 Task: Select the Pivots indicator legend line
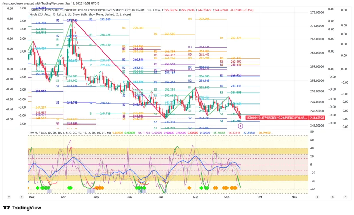(80, 14)
